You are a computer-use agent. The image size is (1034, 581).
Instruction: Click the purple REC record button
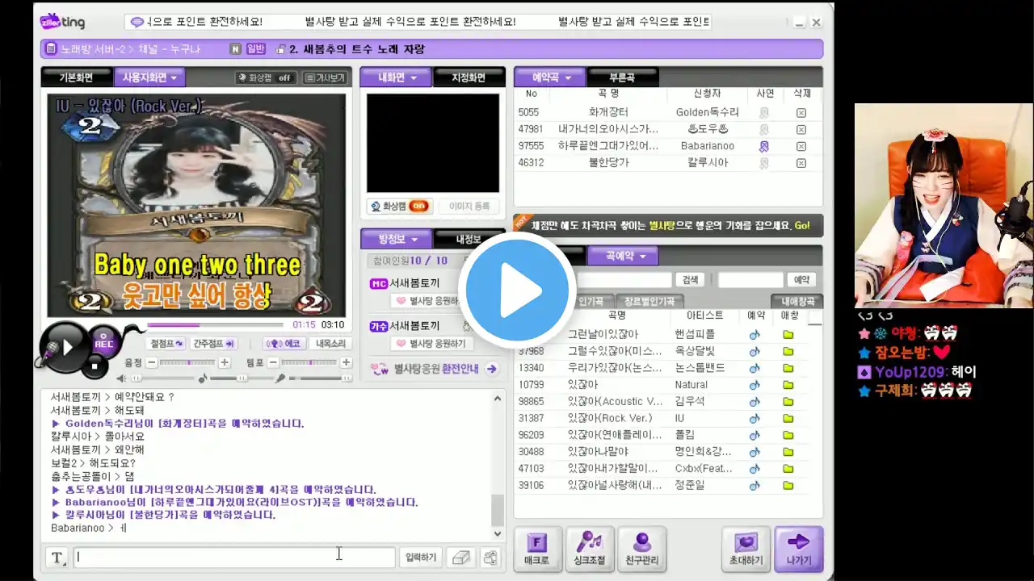point(104,343)
